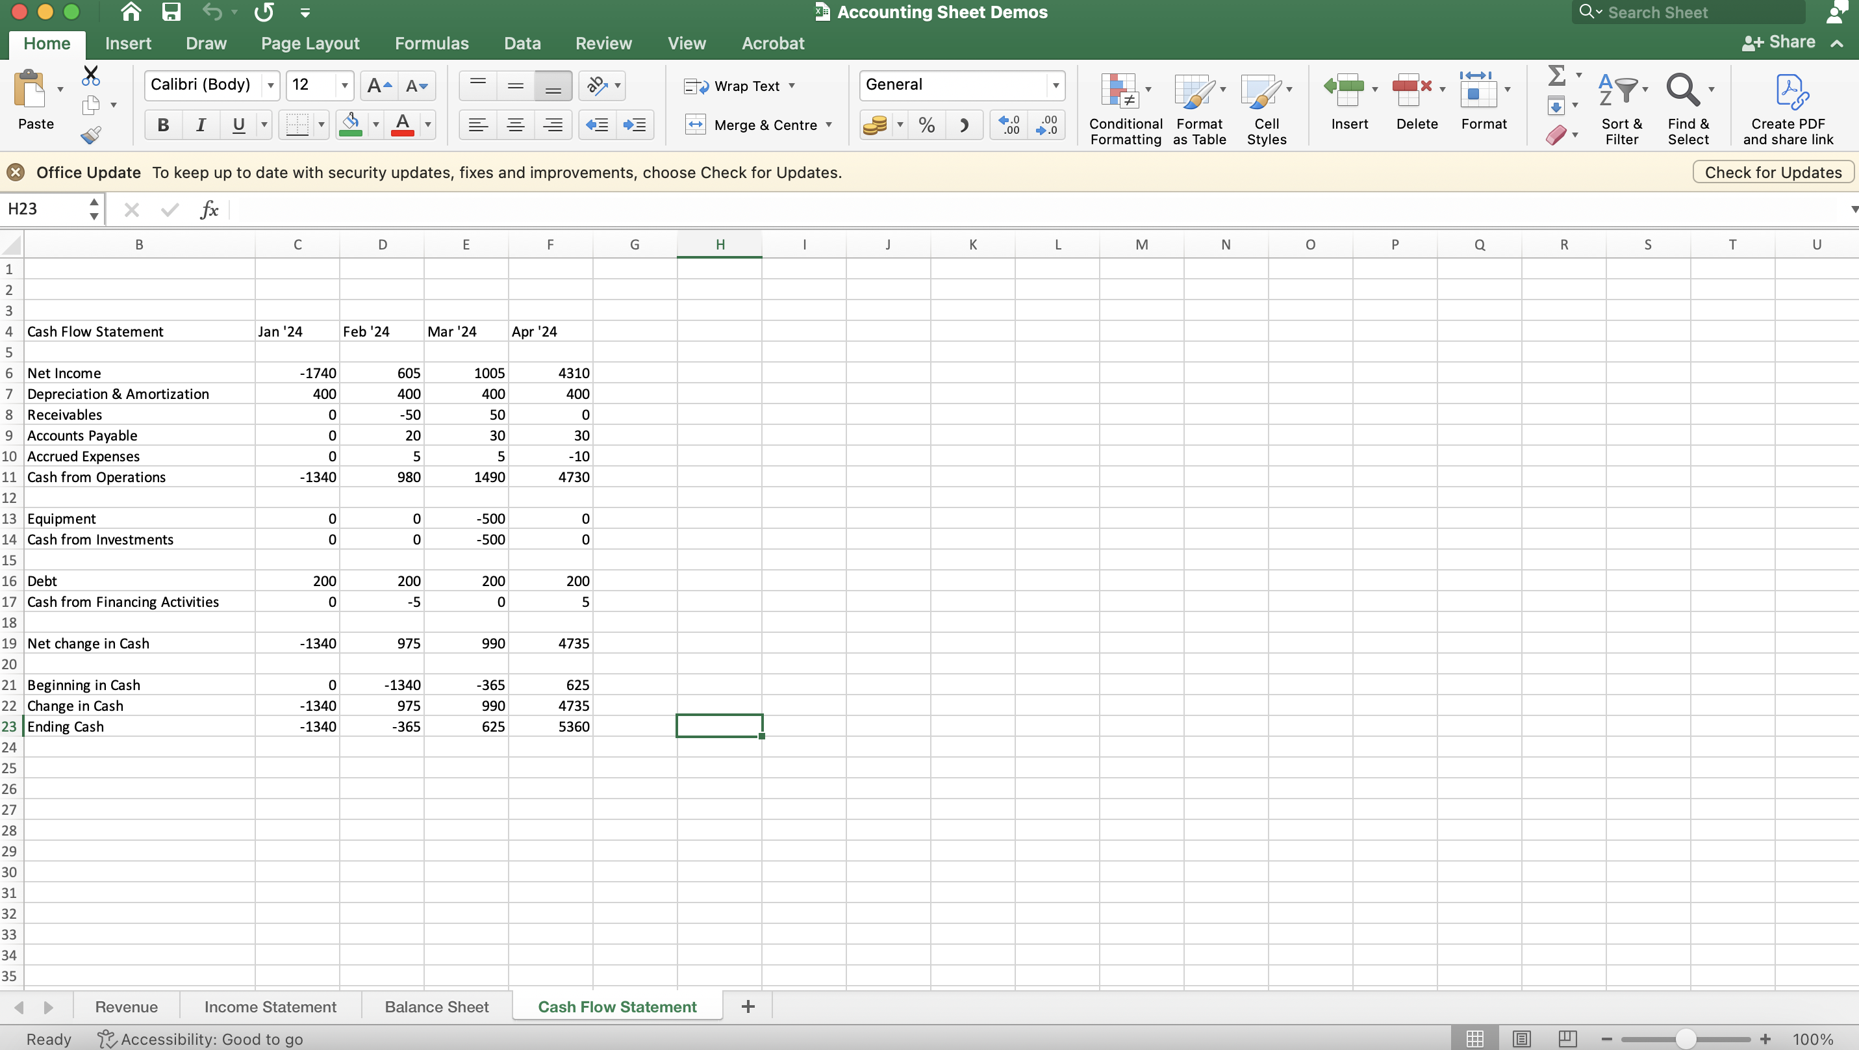Open the font name dropdown
Image resolution: width=1859 pixels, height=1050 pixels.
[x=271, y=85]
